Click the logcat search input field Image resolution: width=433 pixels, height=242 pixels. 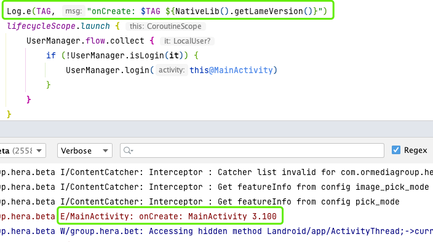click(x=252, y=150)
